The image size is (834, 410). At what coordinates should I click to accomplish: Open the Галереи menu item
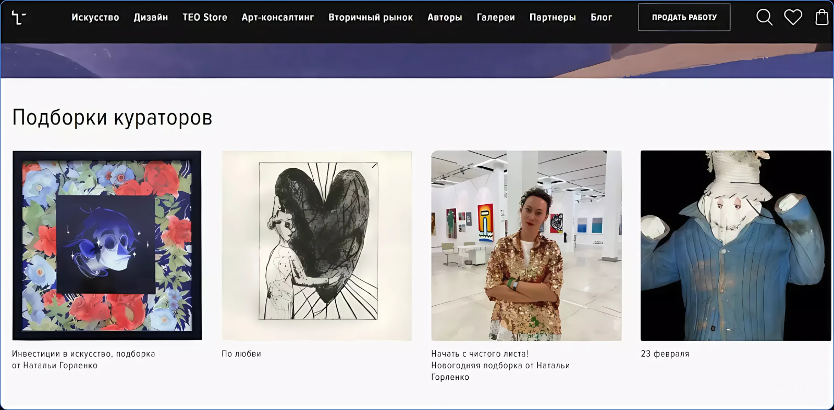pyautogui.click(x=496, y=17)
